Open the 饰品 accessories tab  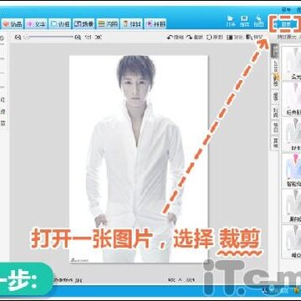[x=13, y=24]
